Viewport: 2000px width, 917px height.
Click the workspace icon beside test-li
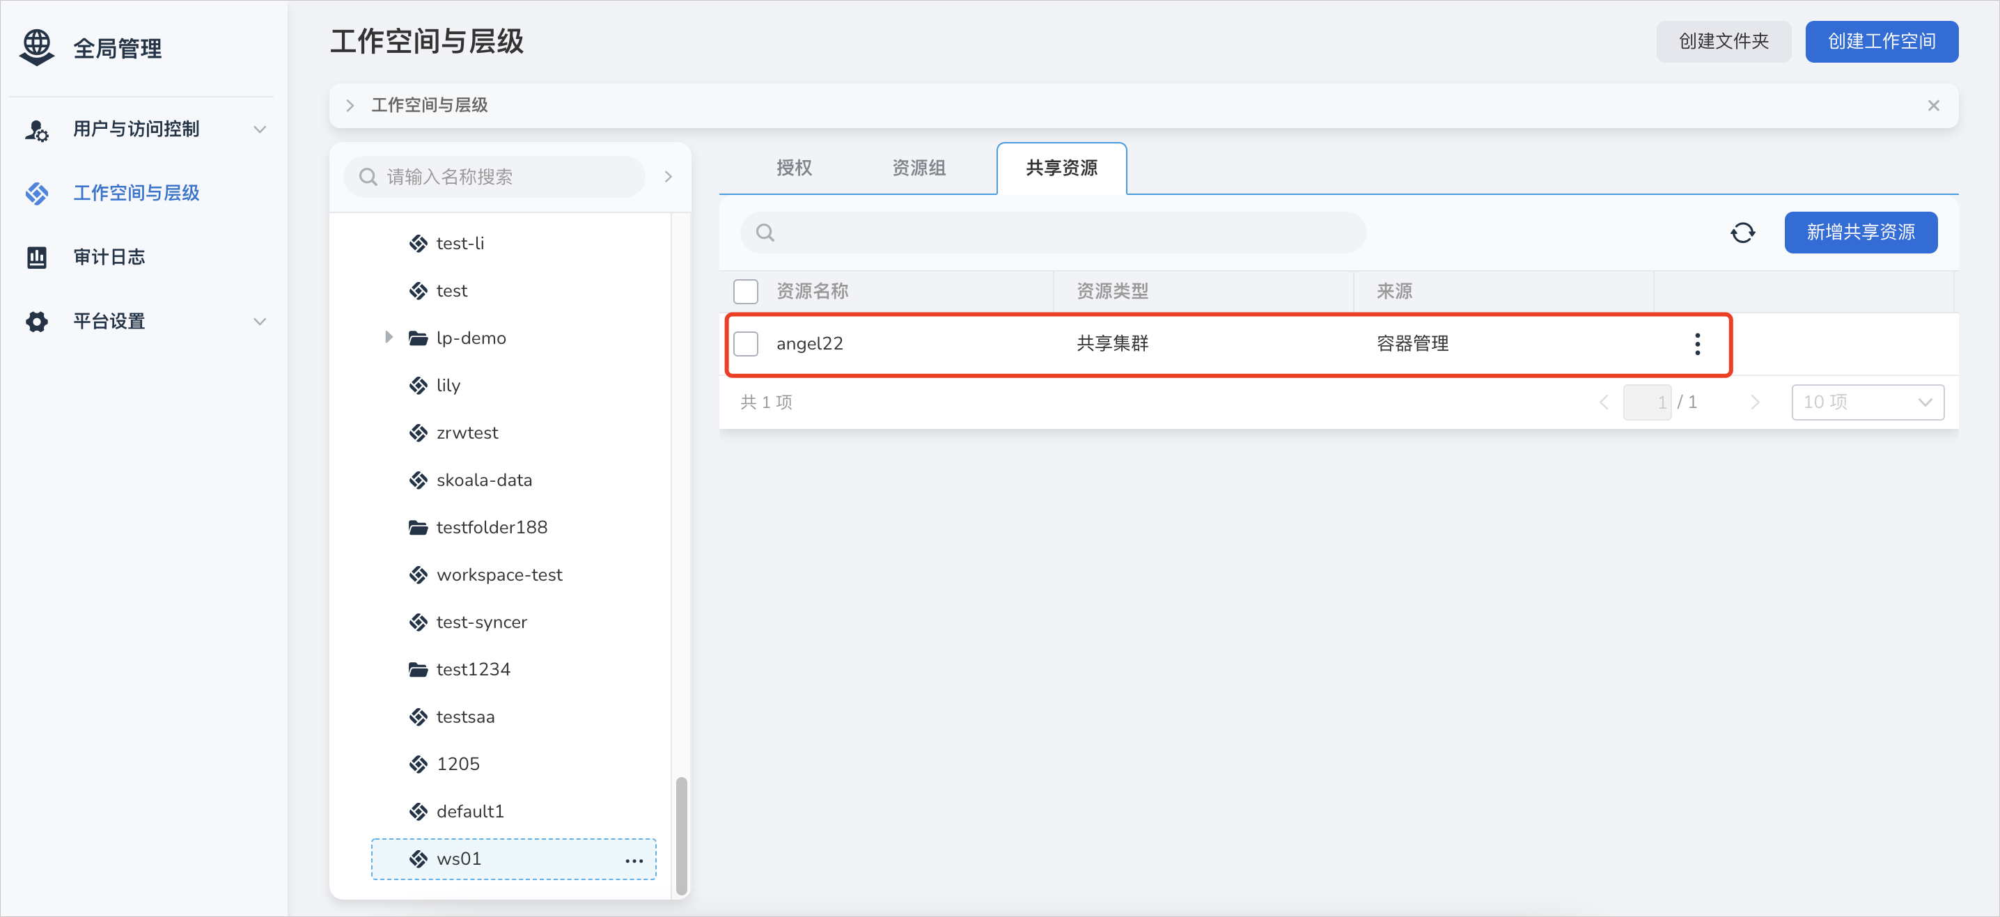[x=419, y=244]
